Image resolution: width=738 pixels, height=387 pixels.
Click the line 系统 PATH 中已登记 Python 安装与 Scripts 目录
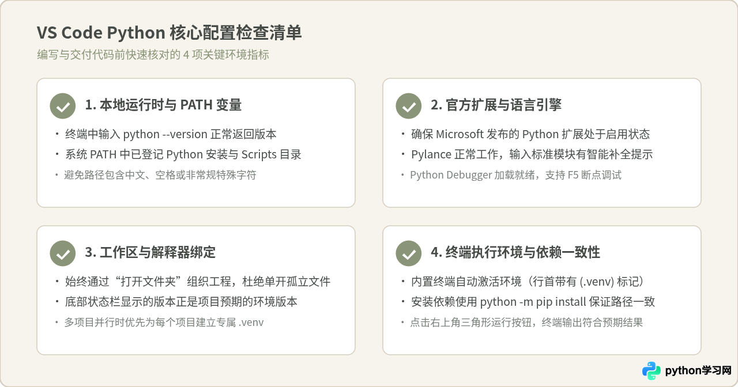click(x=183, y=154)
